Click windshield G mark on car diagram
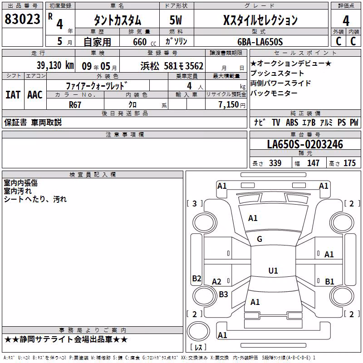Viewport: 363px width, 363px height. [x=260, y=239]
